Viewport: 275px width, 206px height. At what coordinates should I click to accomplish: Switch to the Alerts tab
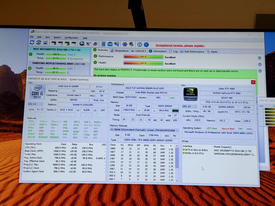[212, 52]
